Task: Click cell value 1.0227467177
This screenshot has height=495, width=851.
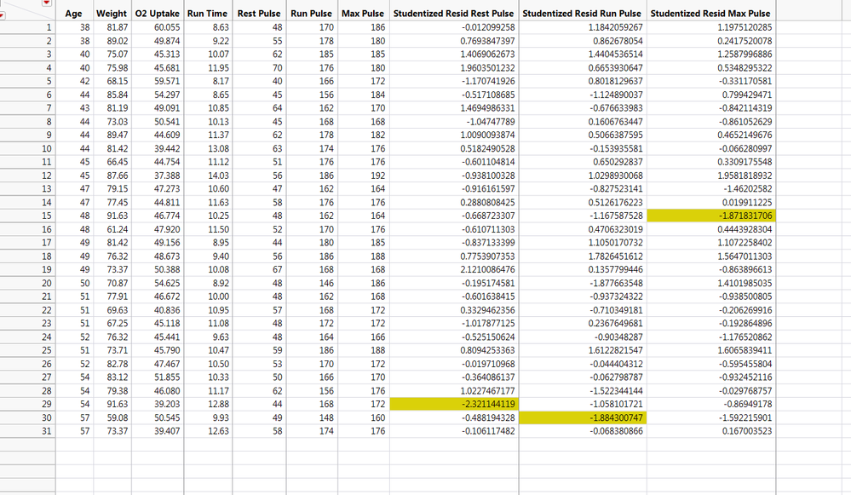Action: pyautogui.click(x=487, y=391)
